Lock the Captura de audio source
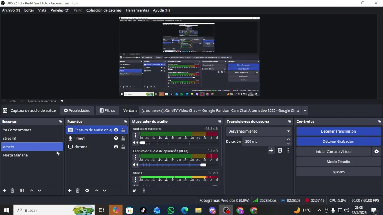The height and width of the screenshot is (215, 383). 123,130
